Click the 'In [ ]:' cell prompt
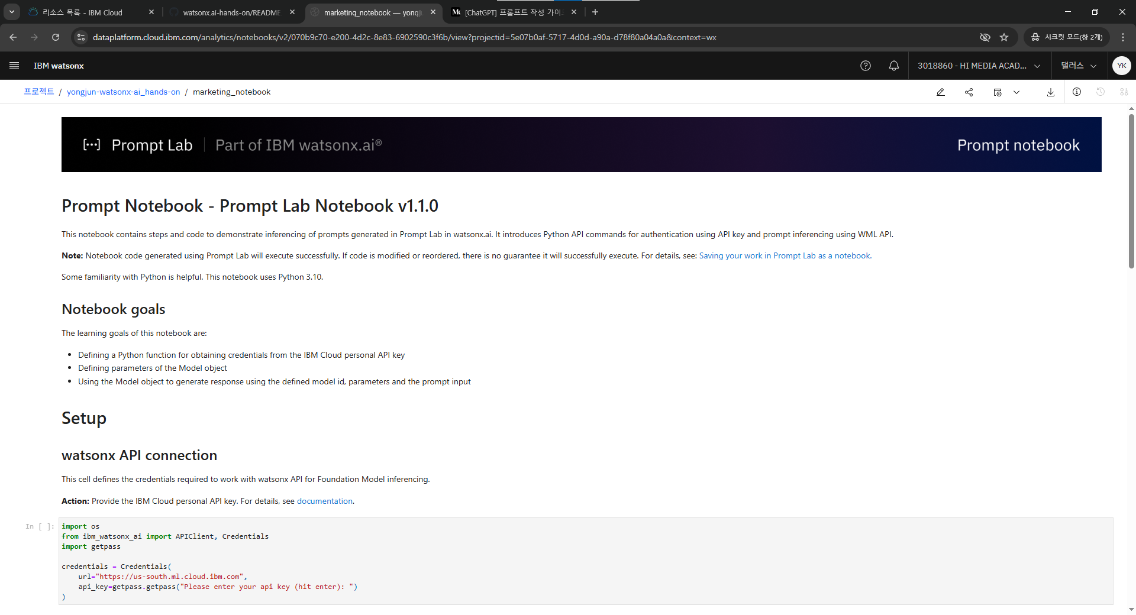Viewport: 1136px width, 615px height. 40,526
